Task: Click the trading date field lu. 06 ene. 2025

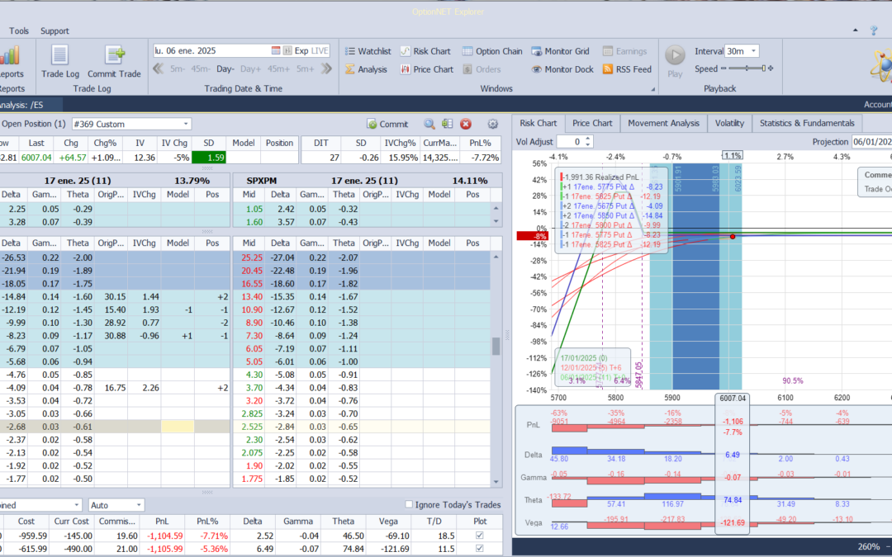Action: 211,50
